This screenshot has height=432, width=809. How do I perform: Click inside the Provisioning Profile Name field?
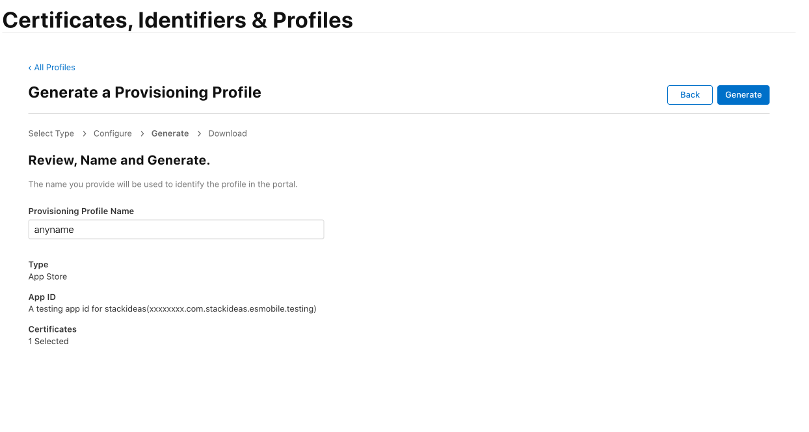pyautogui.click(x=176, y=229)
